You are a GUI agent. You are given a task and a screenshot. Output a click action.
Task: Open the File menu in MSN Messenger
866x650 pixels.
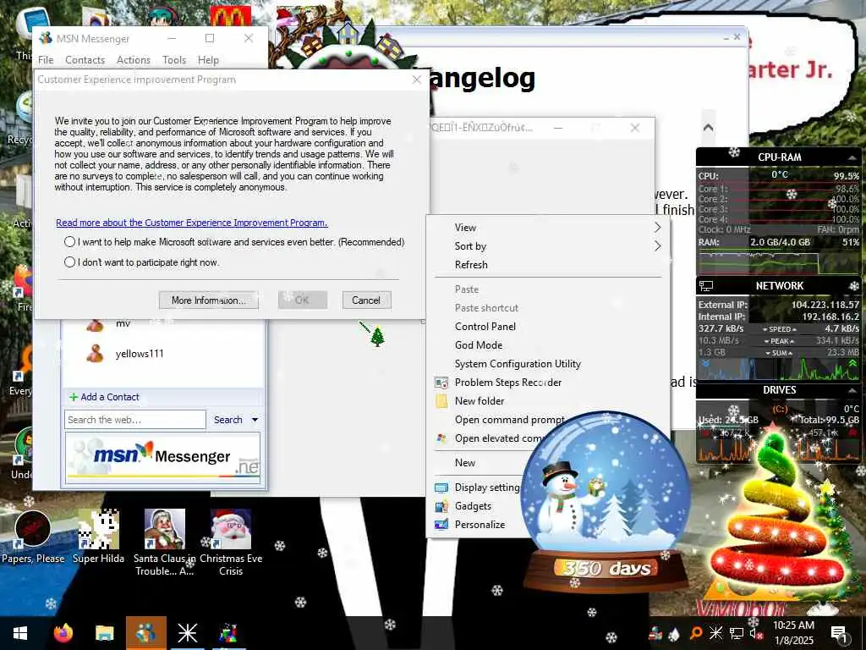(x=46, y=60)
